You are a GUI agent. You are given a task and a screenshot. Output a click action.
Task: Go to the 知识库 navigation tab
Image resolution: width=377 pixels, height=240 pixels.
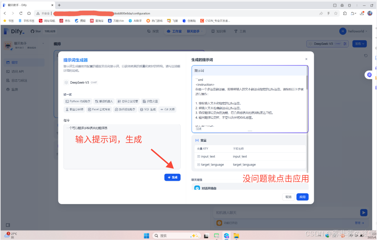tap(219, 31)
